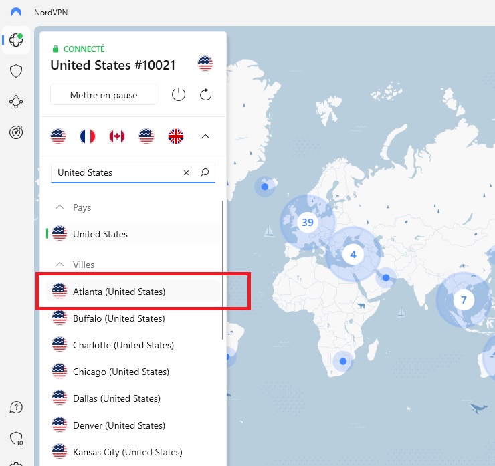The image size is (495, 466).
Task: Reconnect using the circular refresh icon
Action: [205, 95]
